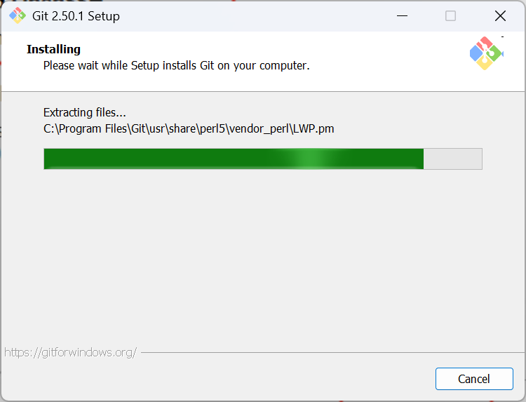Click the LWP.pm file path text
Viewport: 526px width, 402px height.
tap(189, 129)
